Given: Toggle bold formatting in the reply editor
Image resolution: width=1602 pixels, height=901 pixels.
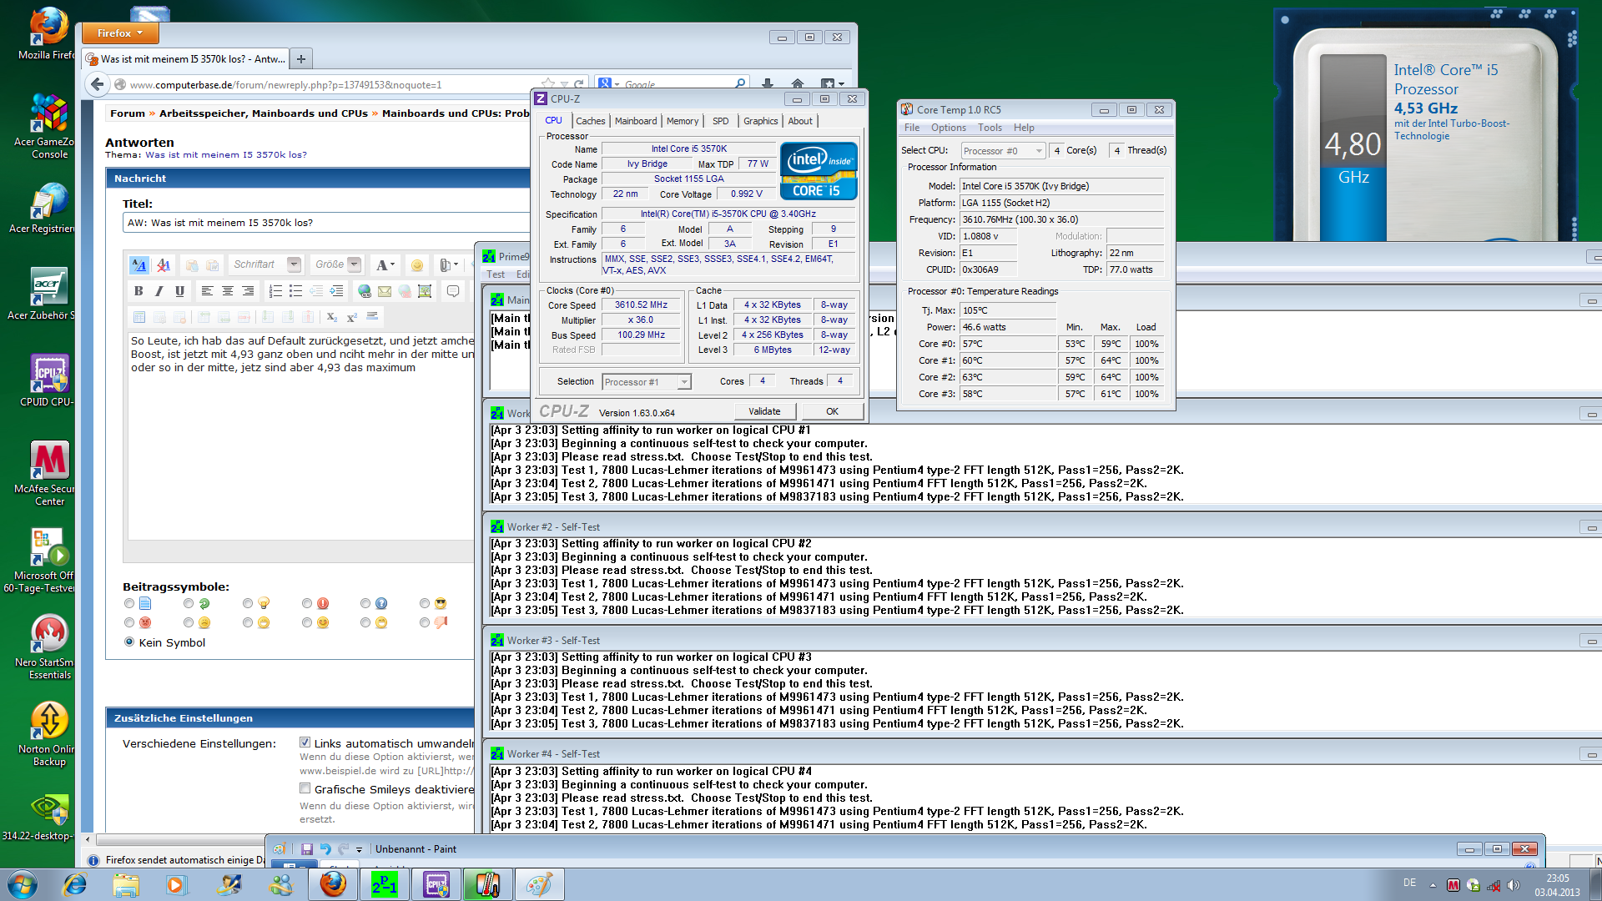Looking at the screenshot, I should 139,291.
